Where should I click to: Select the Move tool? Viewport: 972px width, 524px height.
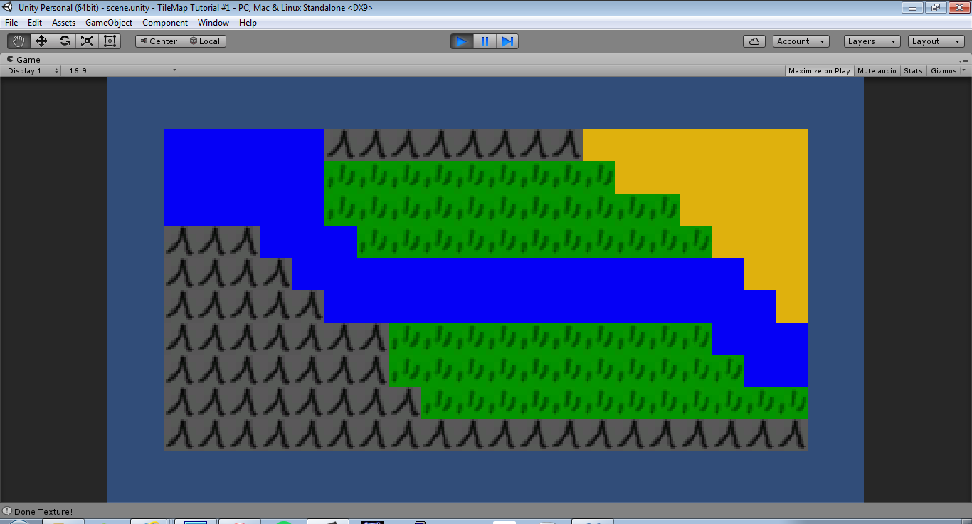click(41, 41)
